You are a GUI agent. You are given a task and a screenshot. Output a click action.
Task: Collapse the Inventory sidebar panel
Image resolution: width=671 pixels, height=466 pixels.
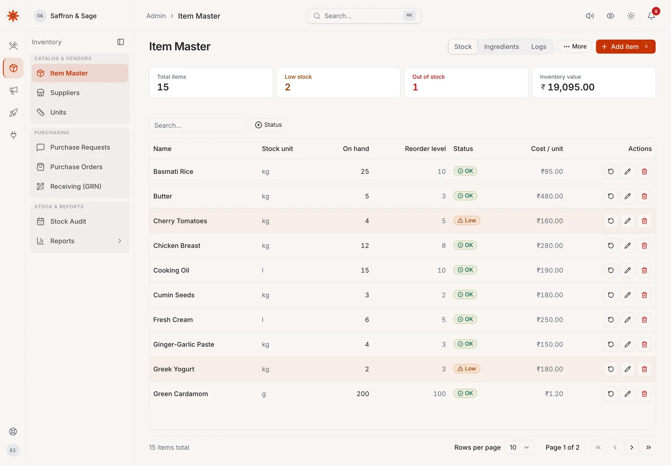(x=121, y=42)
